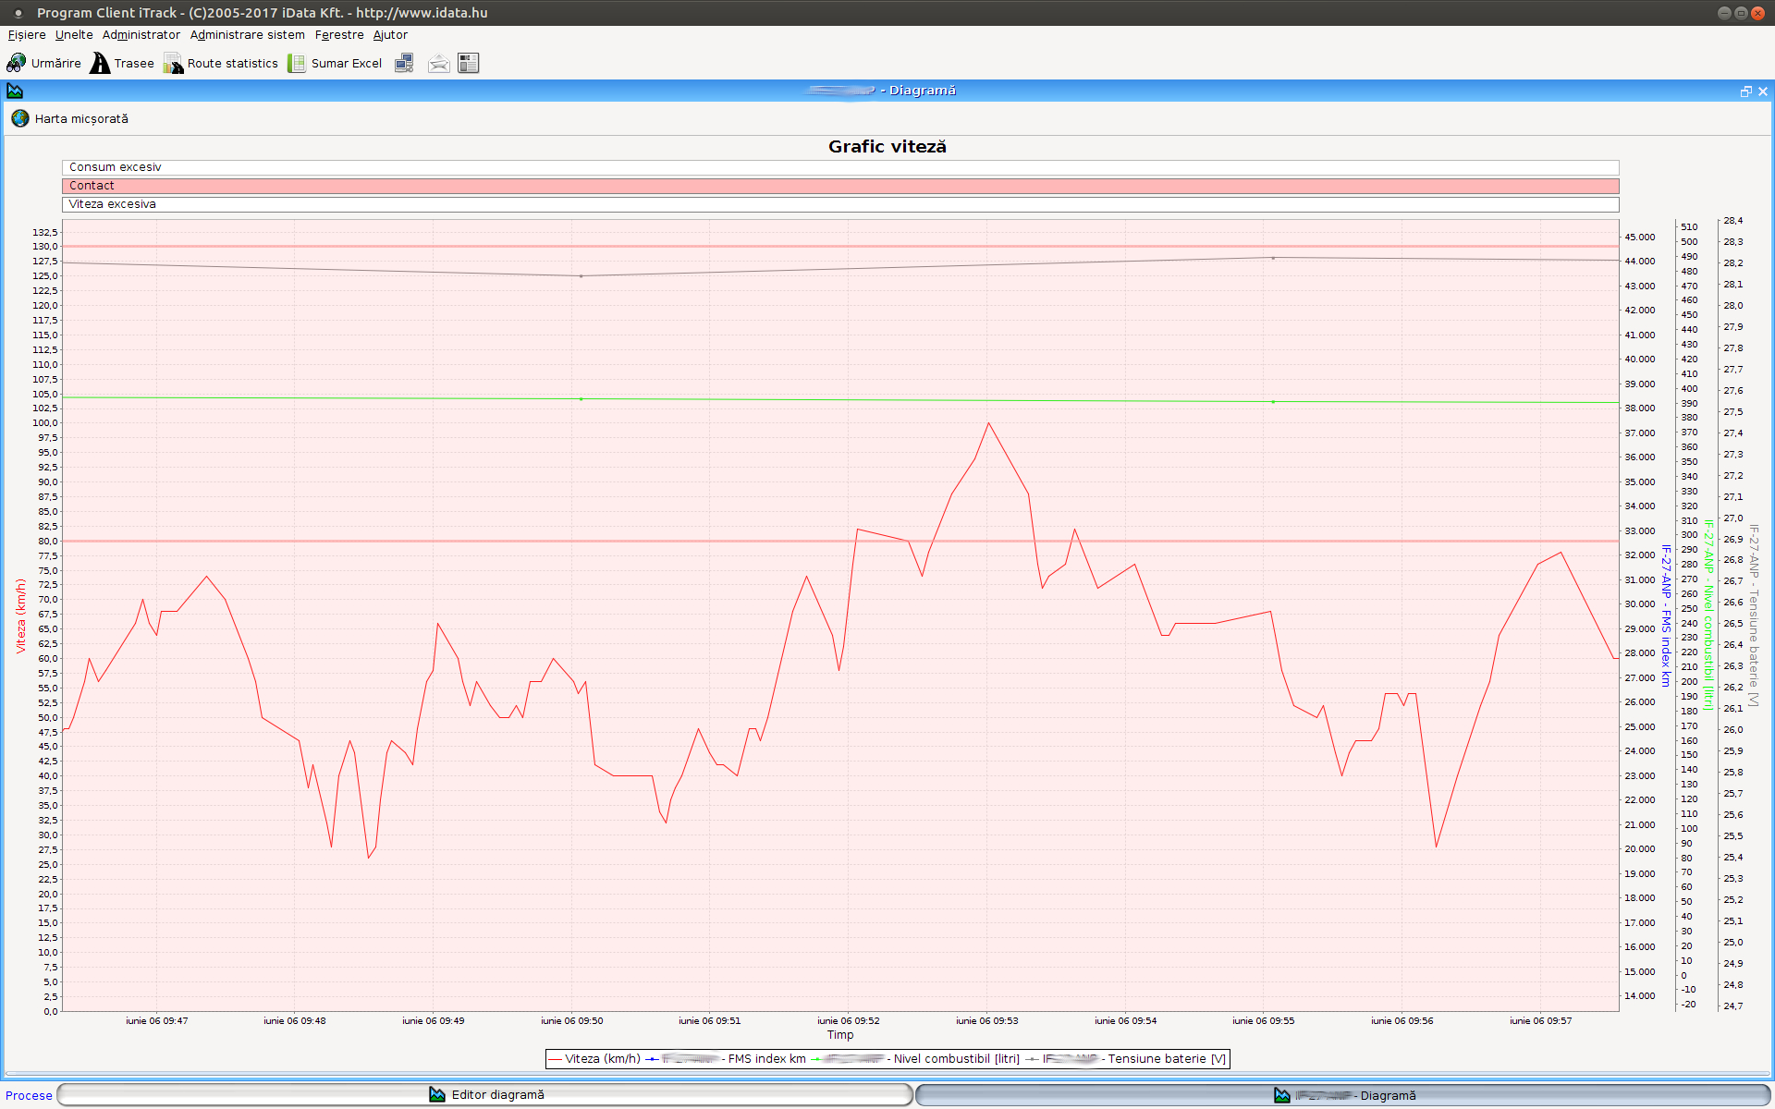Click the Viteza excesiva row
This screenshot has width=1775, height=1109.
(839, 204)
